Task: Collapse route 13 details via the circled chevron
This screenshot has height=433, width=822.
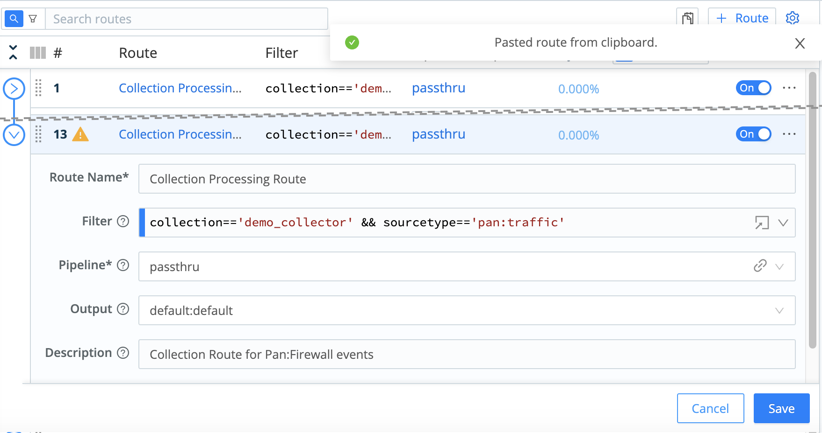Action: pos(14,134)
